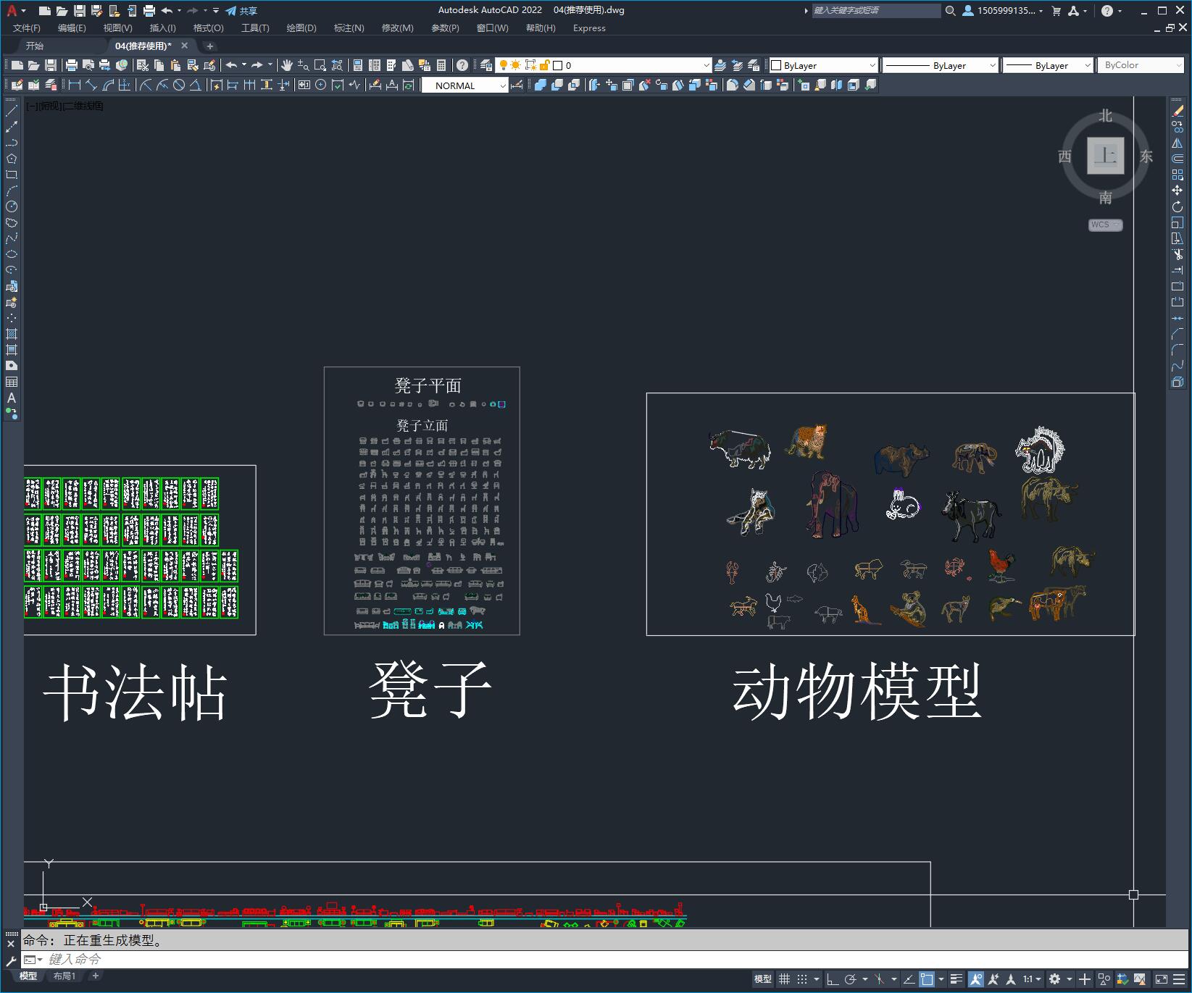This screenshot has width=1192, height=993.
Task: Open the Customization menu in status bar
Action: click(1180, 979)
